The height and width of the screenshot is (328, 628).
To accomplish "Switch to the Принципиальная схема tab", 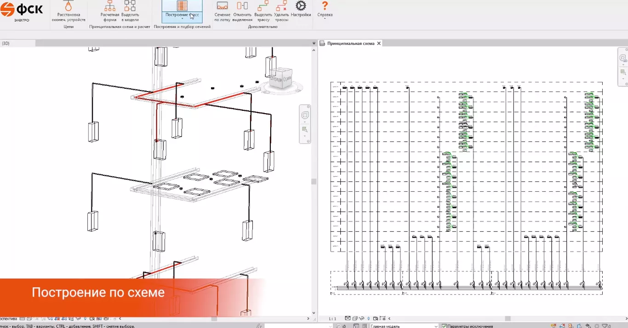I will pos(350,43).
